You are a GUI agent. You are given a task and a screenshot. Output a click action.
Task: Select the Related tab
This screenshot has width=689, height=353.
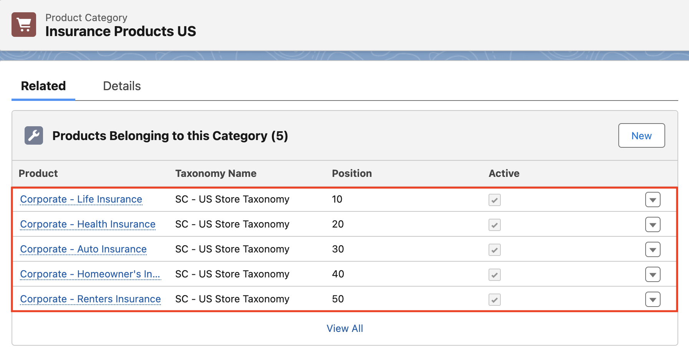[x=43, y=86]
